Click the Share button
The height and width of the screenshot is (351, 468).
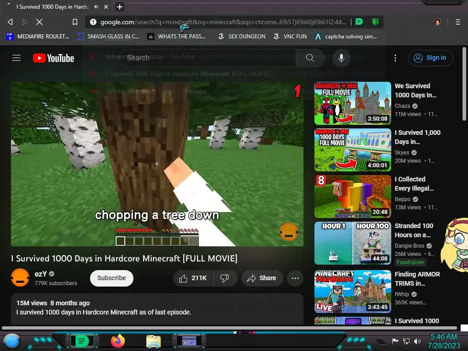(x=262, y=278)
